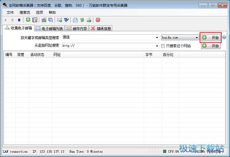Open the baidu.com search engine dropdown
230x157 pixels.
coord(180,37)
